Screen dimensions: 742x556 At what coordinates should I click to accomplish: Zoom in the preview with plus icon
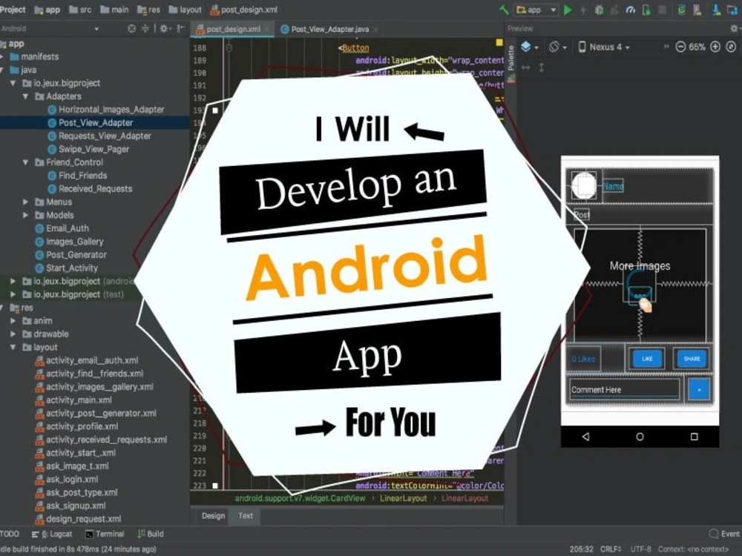(x=715, y=47)
